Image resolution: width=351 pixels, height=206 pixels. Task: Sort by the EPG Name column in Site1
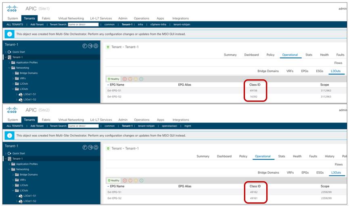click(117, 85)
